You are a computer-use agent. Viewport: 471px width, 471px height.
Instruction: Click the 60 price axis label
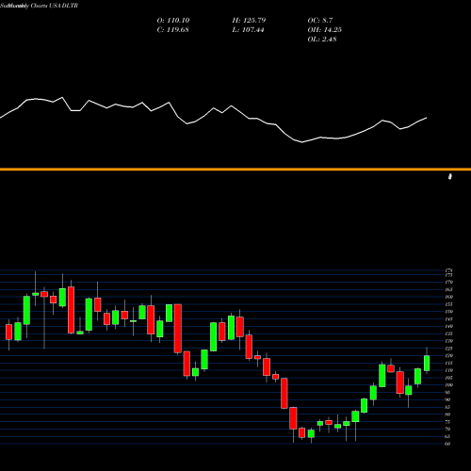[x=447, y=444]
